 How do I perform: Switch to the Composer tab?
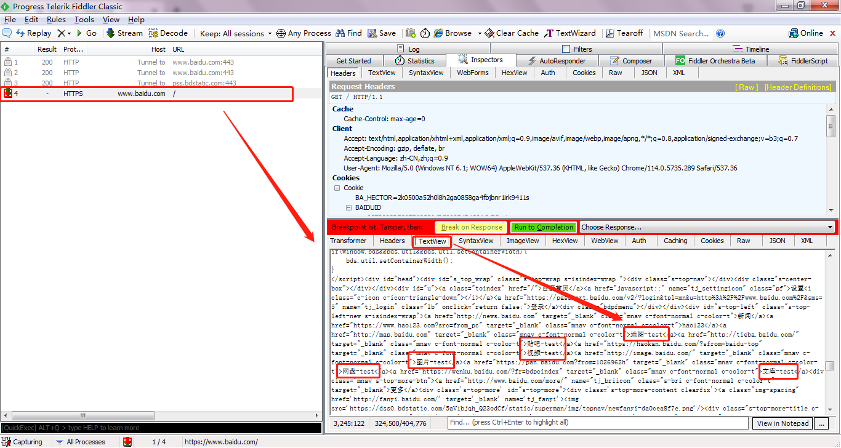pos(631,61)
